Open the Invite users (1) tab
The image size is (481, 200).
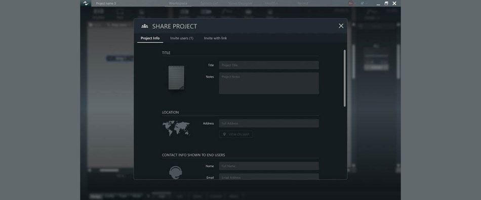pyautogui.click(x=182, y=38)
